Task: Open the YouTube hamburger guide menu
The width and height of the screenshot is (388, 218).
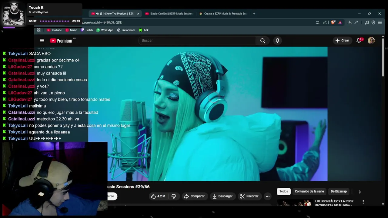Action: click(42, 41)
